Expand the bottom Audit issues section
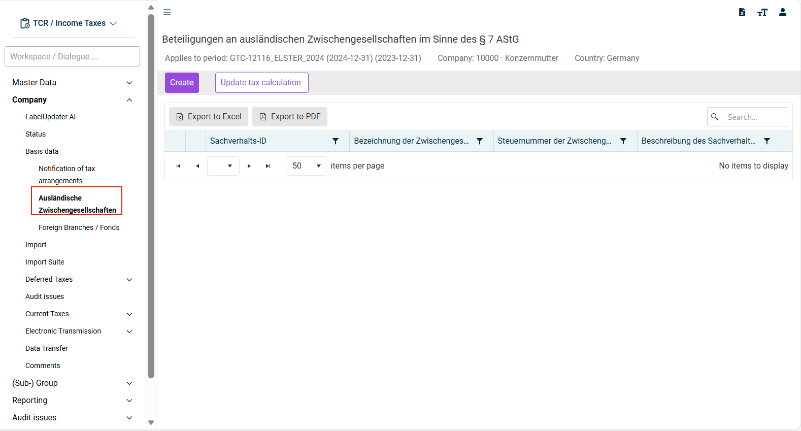The height and width of the screenshot is (431, 801). 129,418
